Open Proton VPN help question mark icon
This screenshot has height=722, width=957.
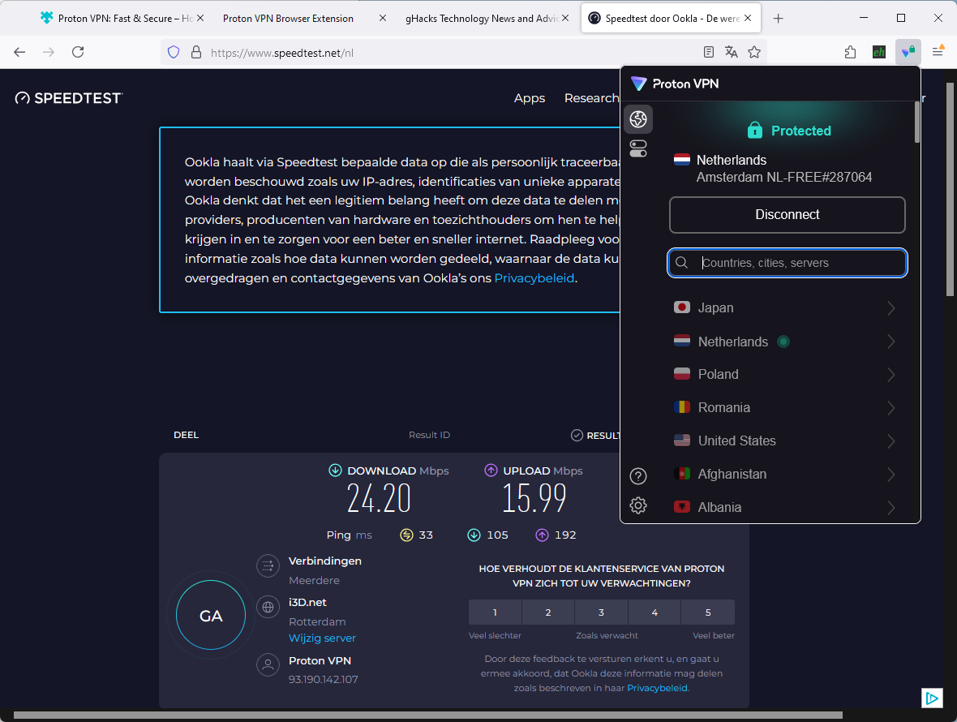coord(638,476)
